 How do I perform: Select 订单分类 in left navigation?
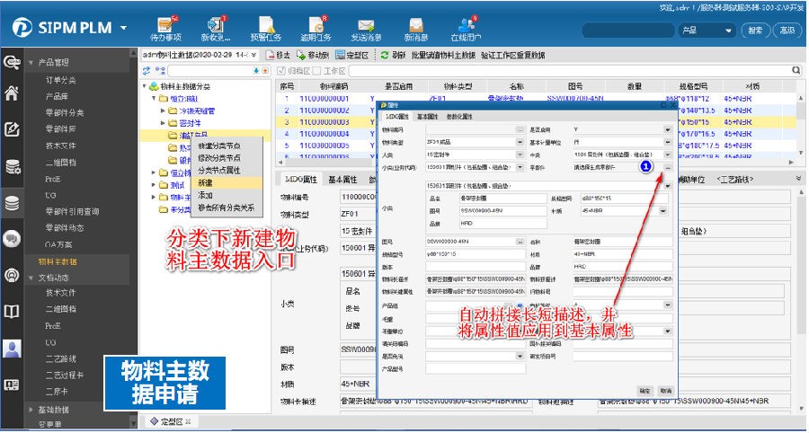(61, 79)
